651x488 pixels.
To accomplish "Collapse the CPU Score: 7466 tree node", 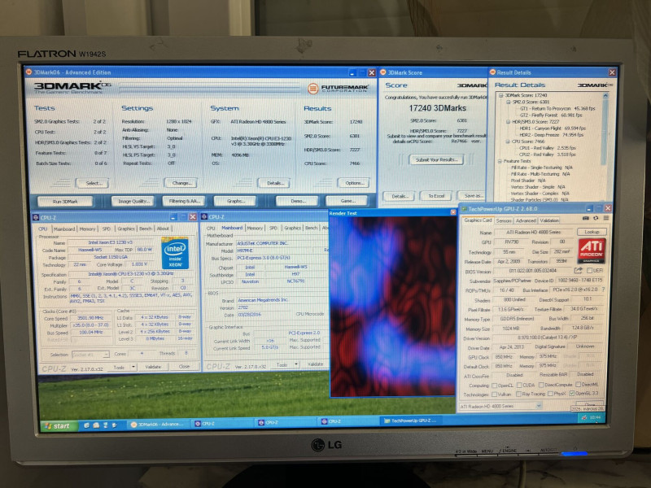I will [508, 142].
